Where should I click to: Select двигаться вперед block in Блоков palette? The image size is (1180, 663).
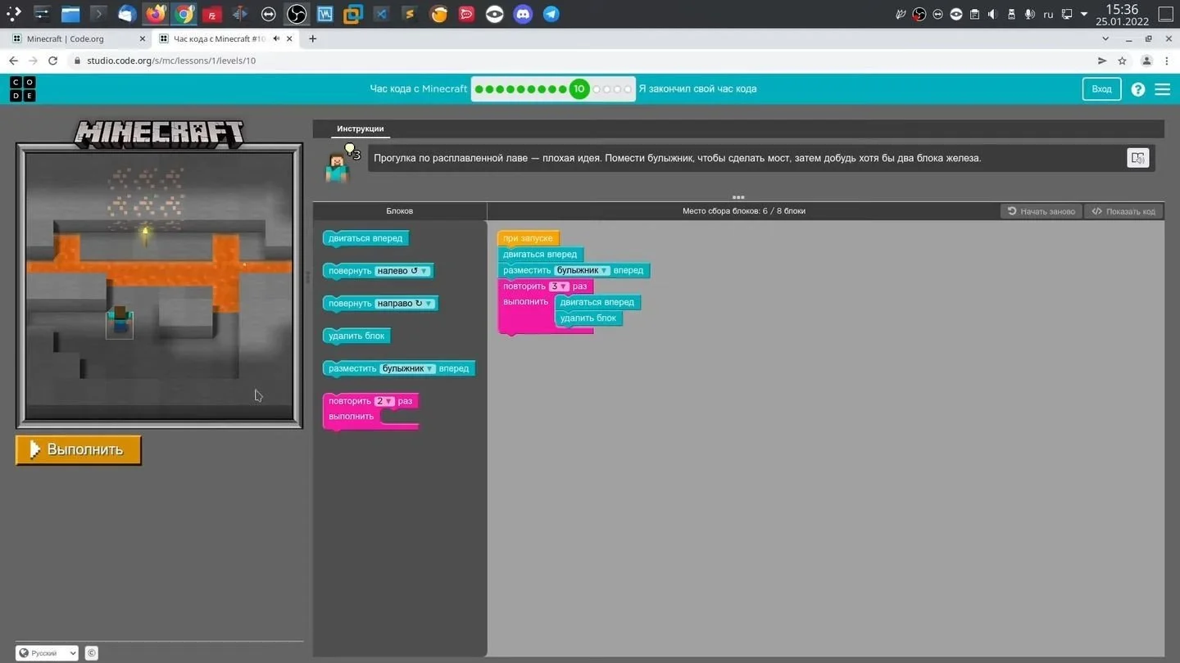click(366, 239)
